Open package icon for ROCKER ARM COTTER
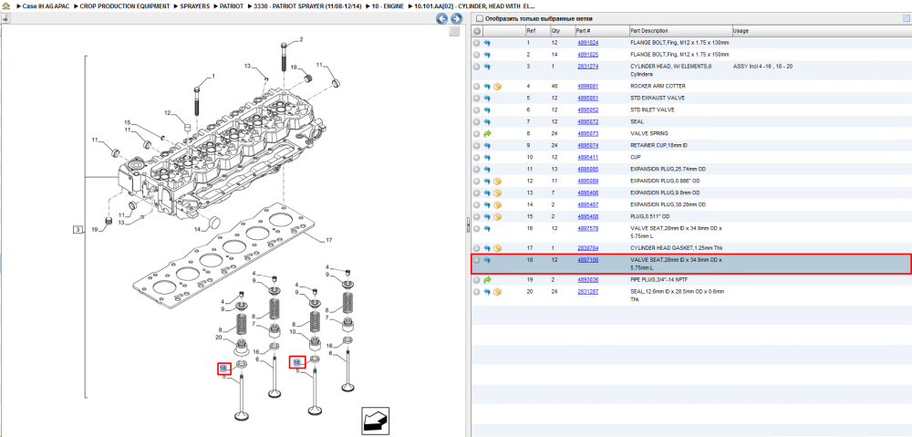 pos(497,86)
